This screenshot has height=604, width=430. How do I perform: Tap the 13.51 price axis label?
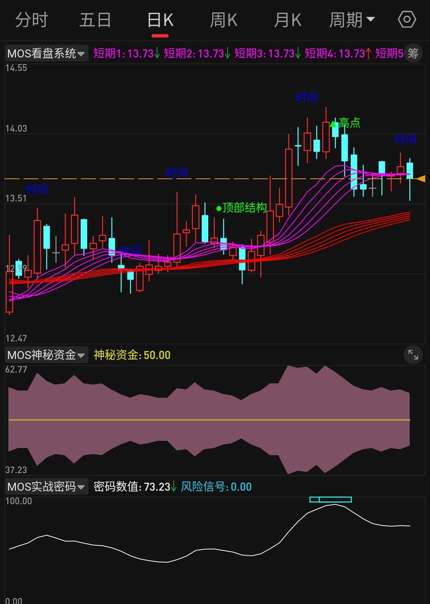[16, 198]
